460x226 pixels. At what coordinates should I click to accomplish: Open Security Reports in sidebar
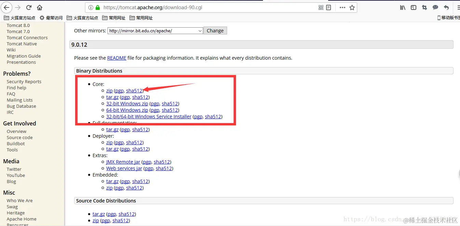[x=24, y=81]
